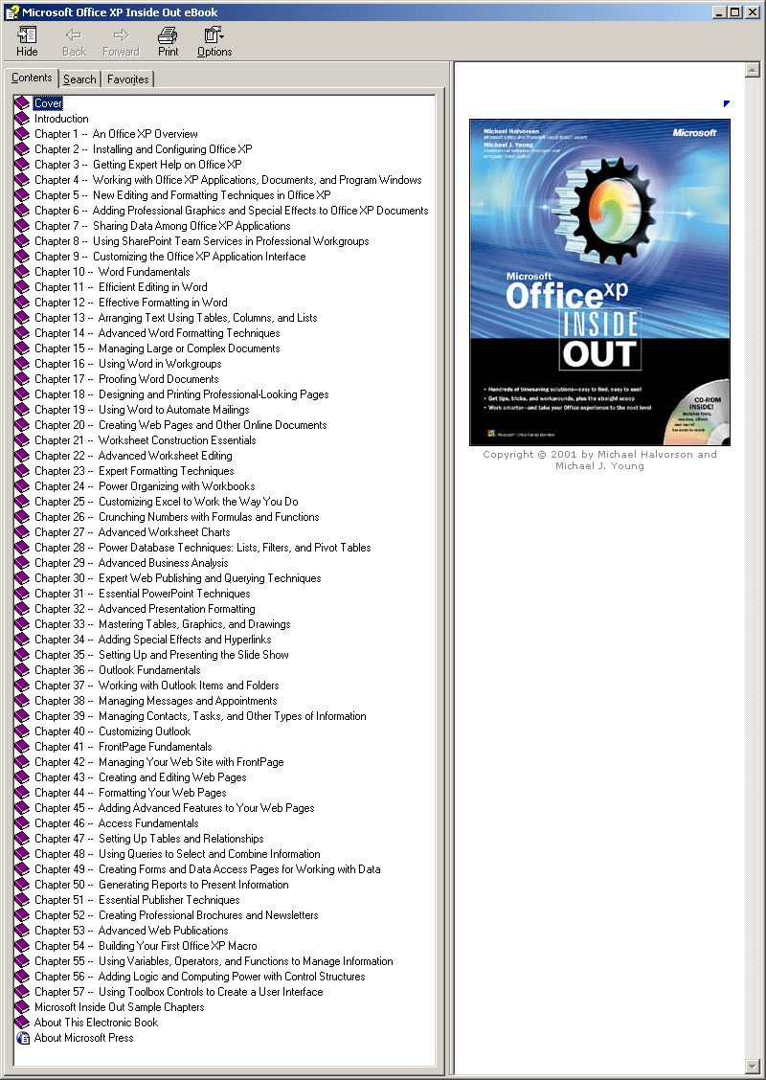Open the Options toolbar menu
This screenshot has width=766, height=1080.
click(214, 41)
